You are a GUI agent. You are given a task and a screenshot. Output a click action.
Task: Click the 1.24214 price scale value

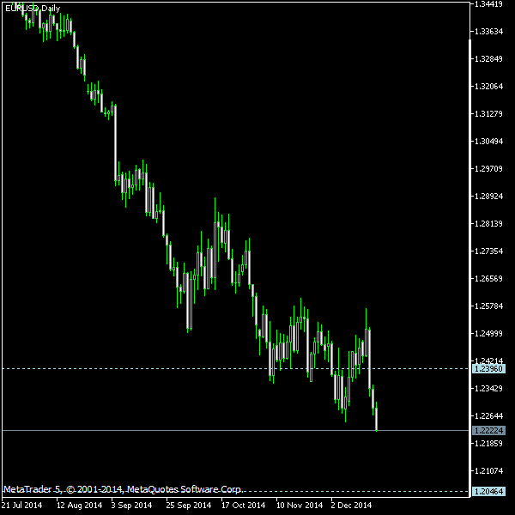488,360
